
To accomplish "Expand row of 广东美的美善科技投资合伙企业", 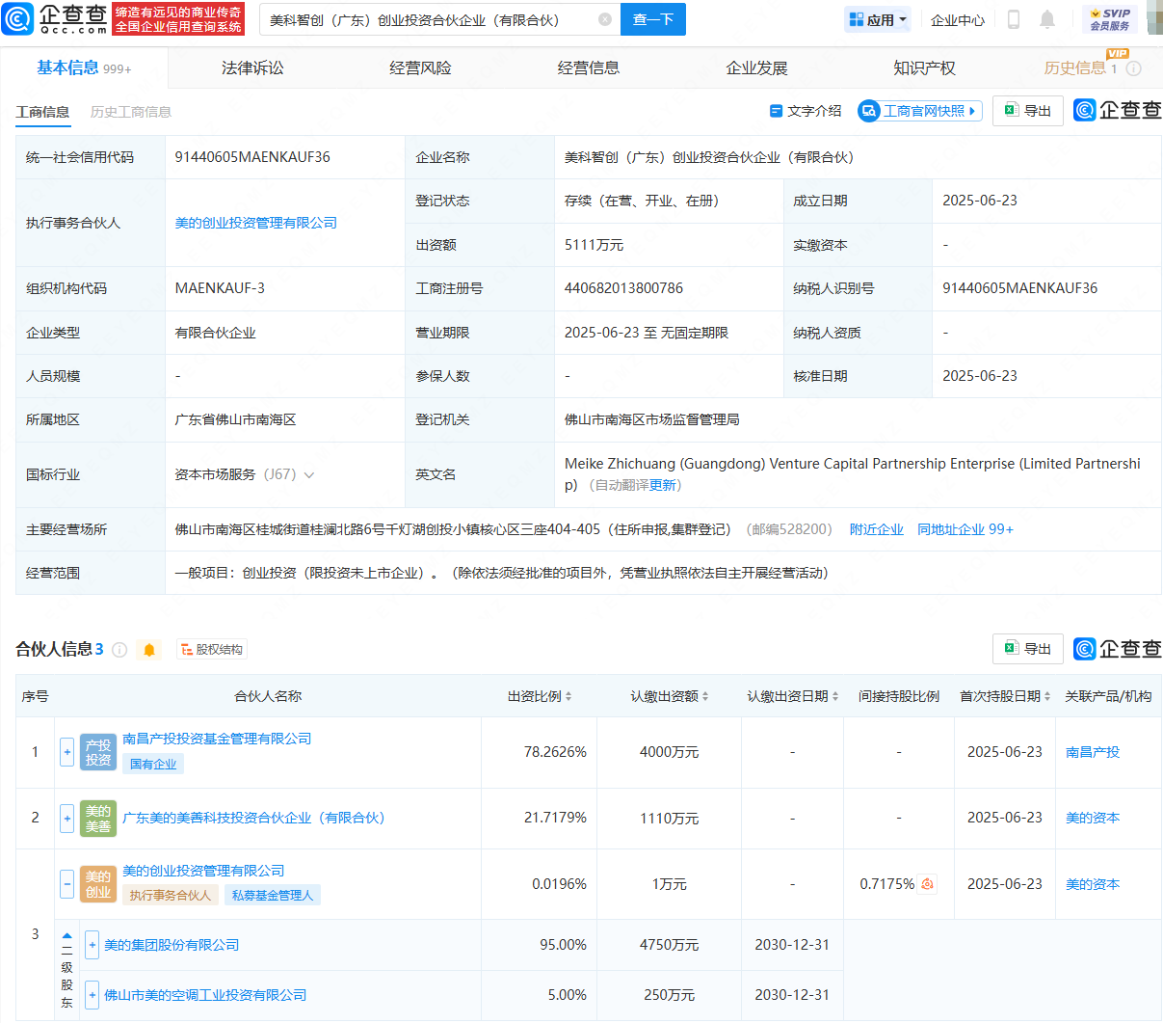I will [67, 819].
